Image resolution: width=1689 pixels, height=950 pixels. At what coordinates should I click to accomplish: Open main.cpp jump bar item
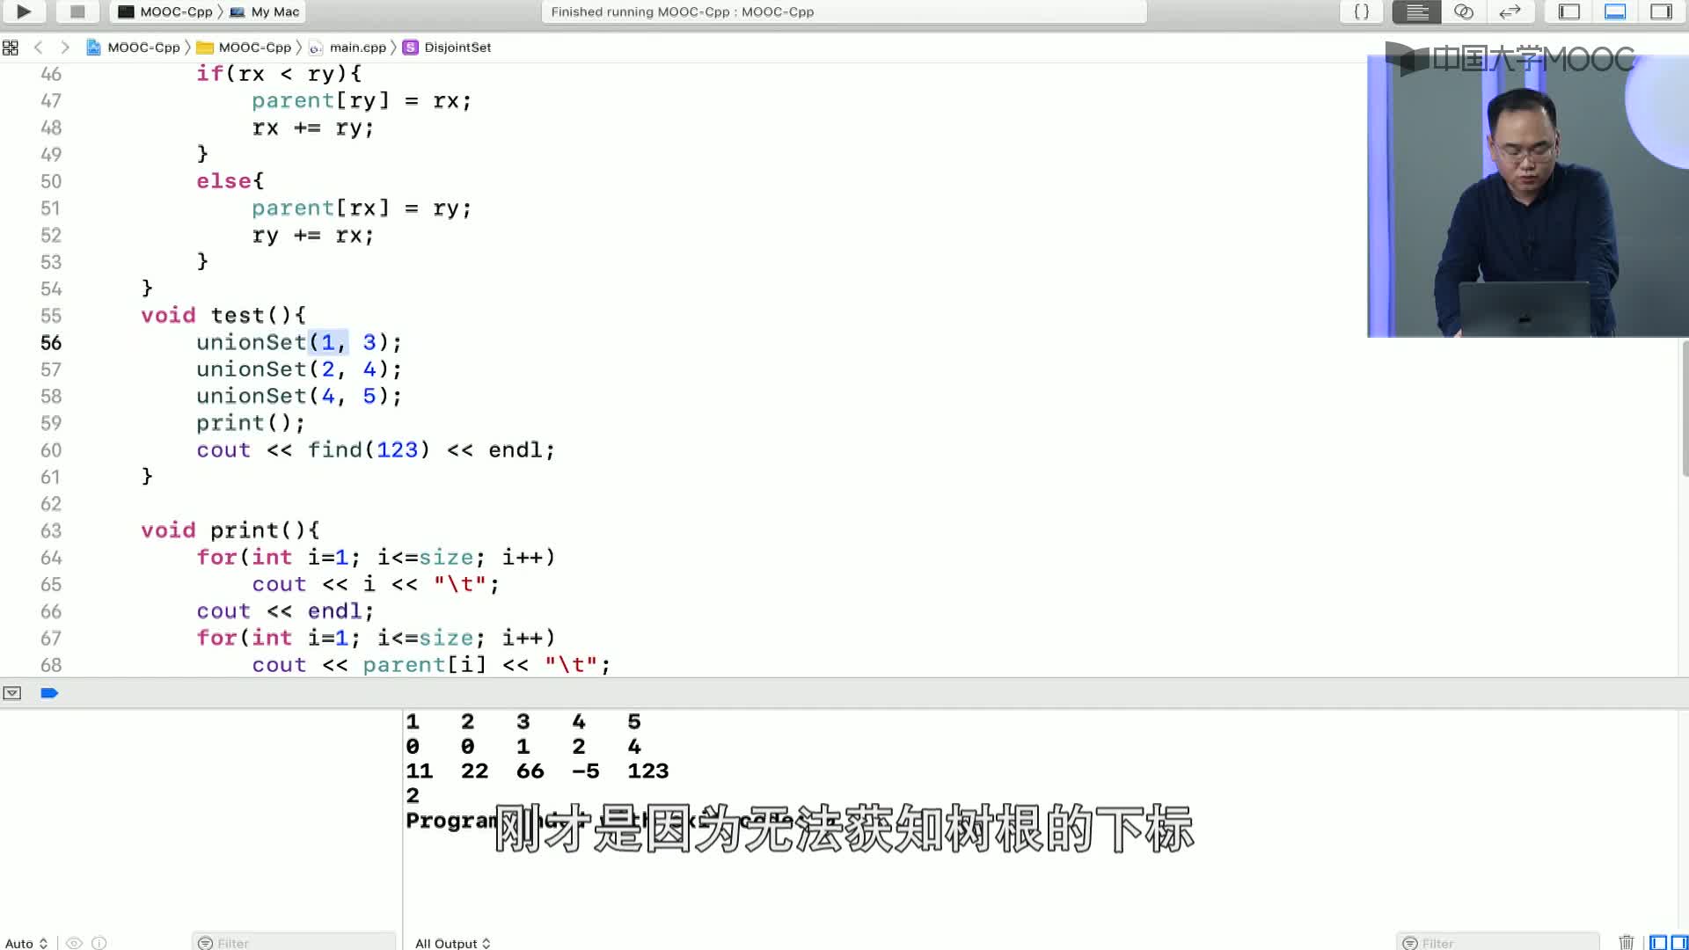coord(348,47)
